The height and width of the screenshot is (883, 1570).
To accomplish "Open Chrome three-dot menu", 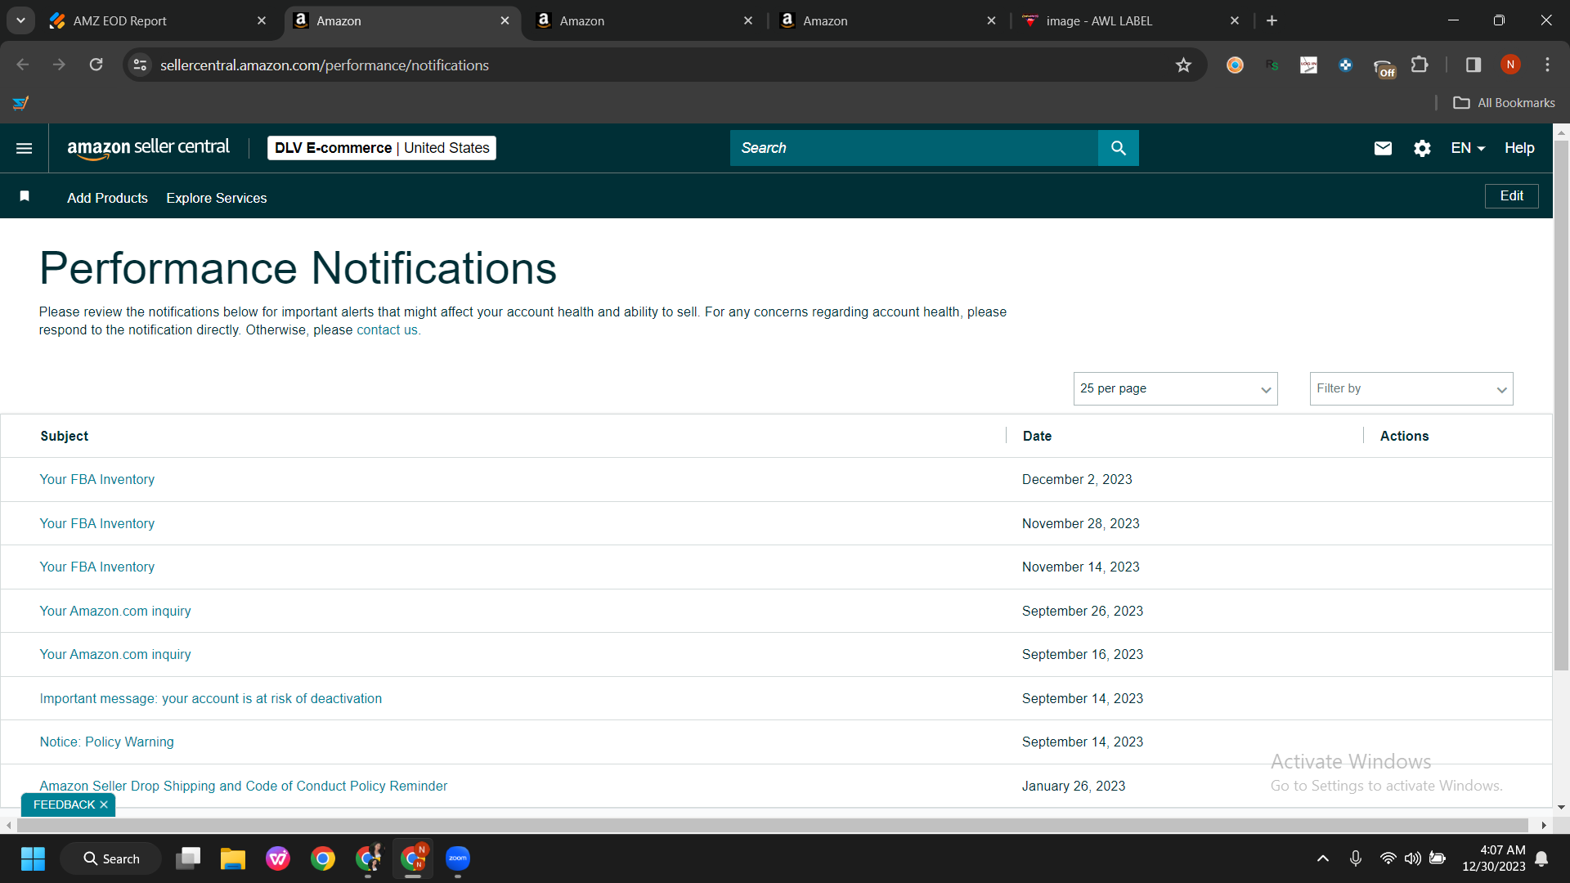I will (1547, 65).
